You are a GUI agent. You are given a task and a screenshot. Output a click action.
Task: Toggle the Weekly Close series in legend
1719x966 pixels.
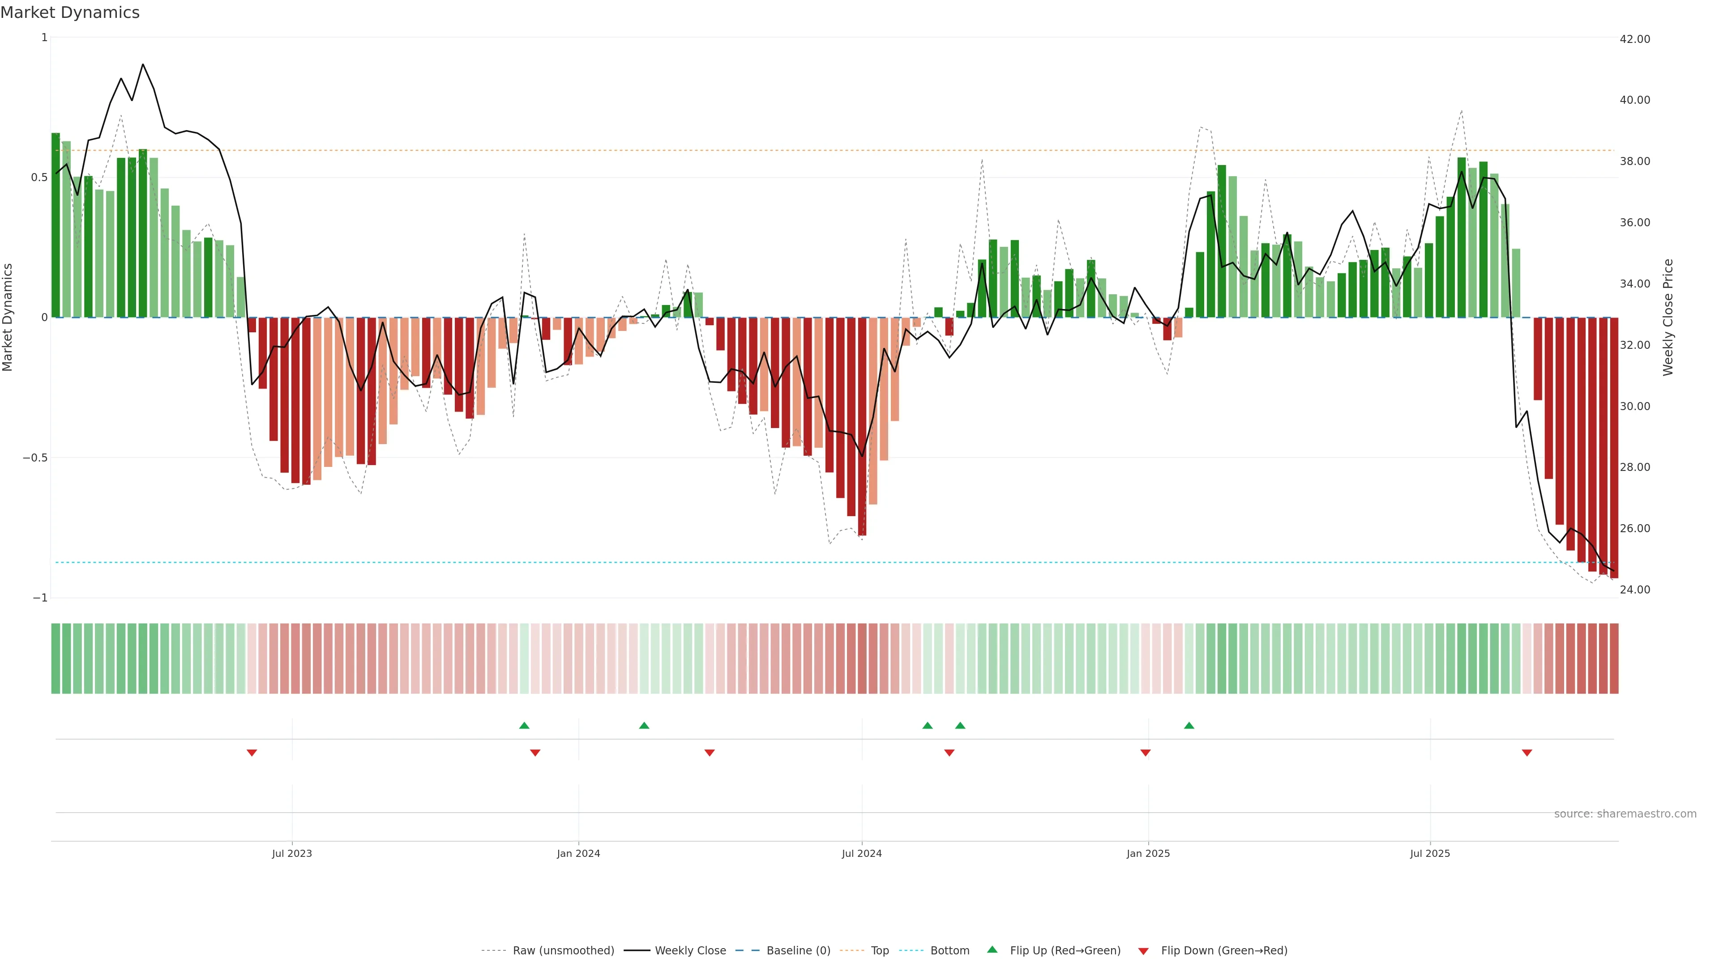[x=690, y=951]
